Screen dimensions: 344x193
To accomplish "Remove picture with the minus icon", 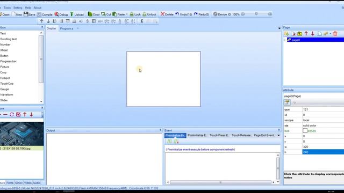I will point(5,114).
